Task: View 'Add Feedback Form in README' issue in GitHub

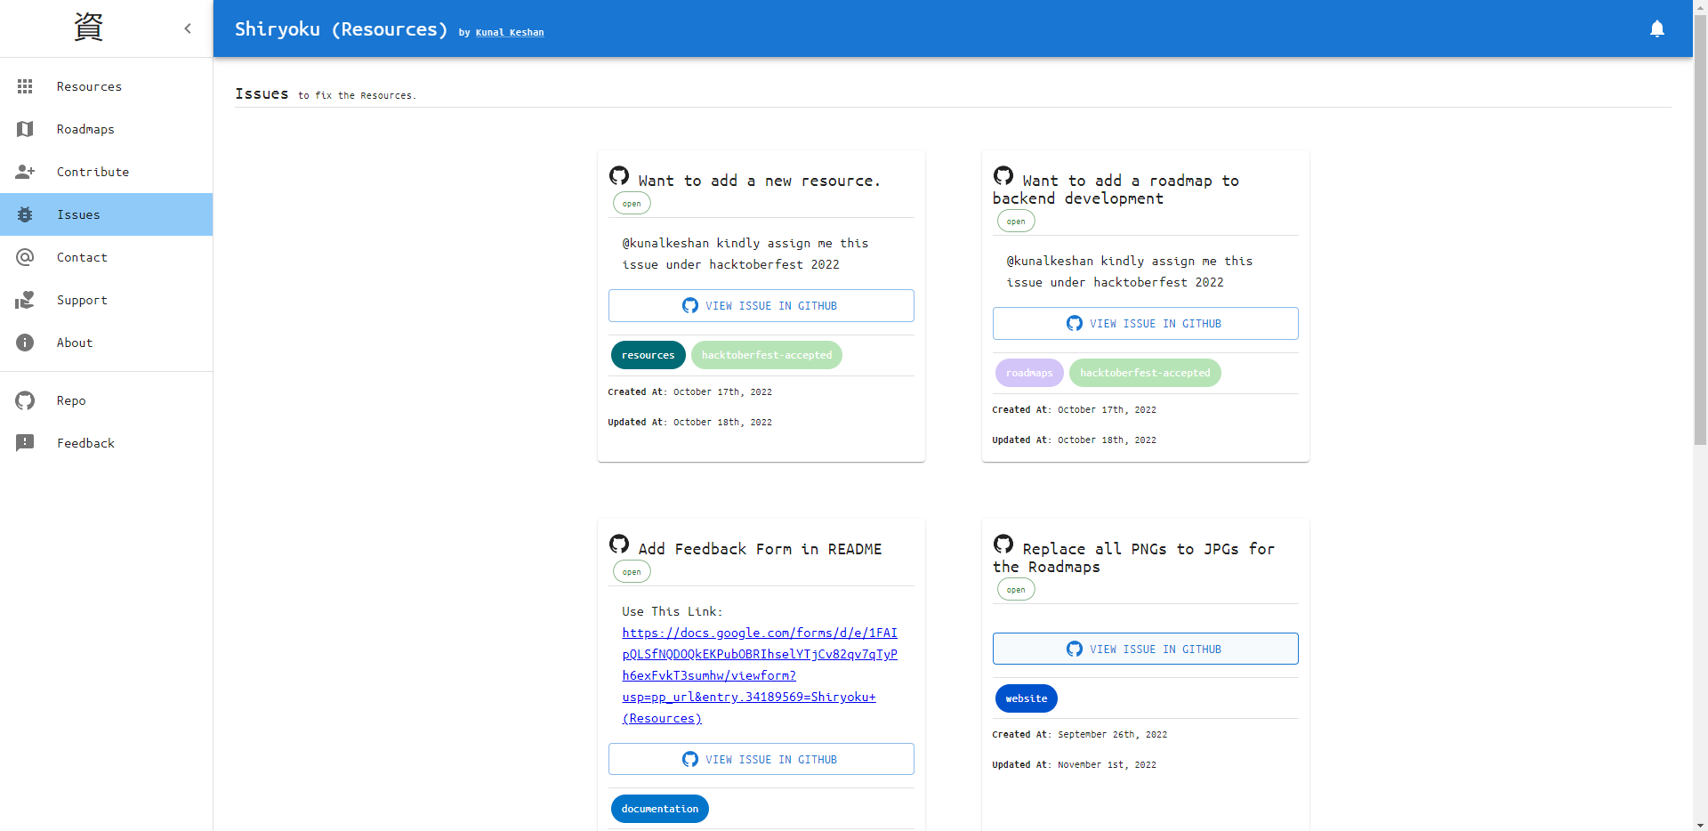Action: [761, 759]
